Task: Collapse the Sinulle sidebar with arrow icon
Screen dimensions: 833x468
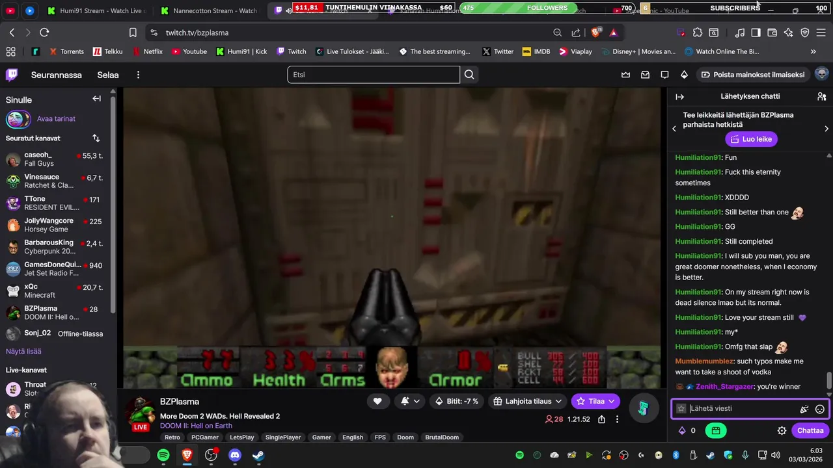Action: [96, 99]
